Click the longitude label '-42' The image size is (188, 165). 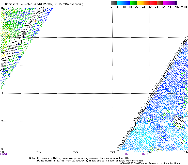(39, 152)
